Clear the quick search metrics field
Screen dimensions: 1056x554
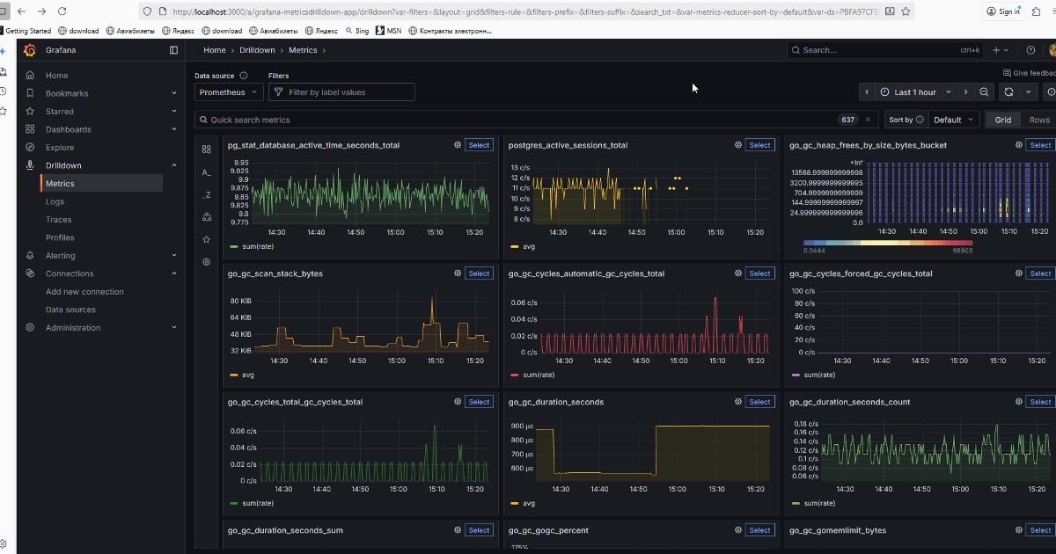coord(868,120)
